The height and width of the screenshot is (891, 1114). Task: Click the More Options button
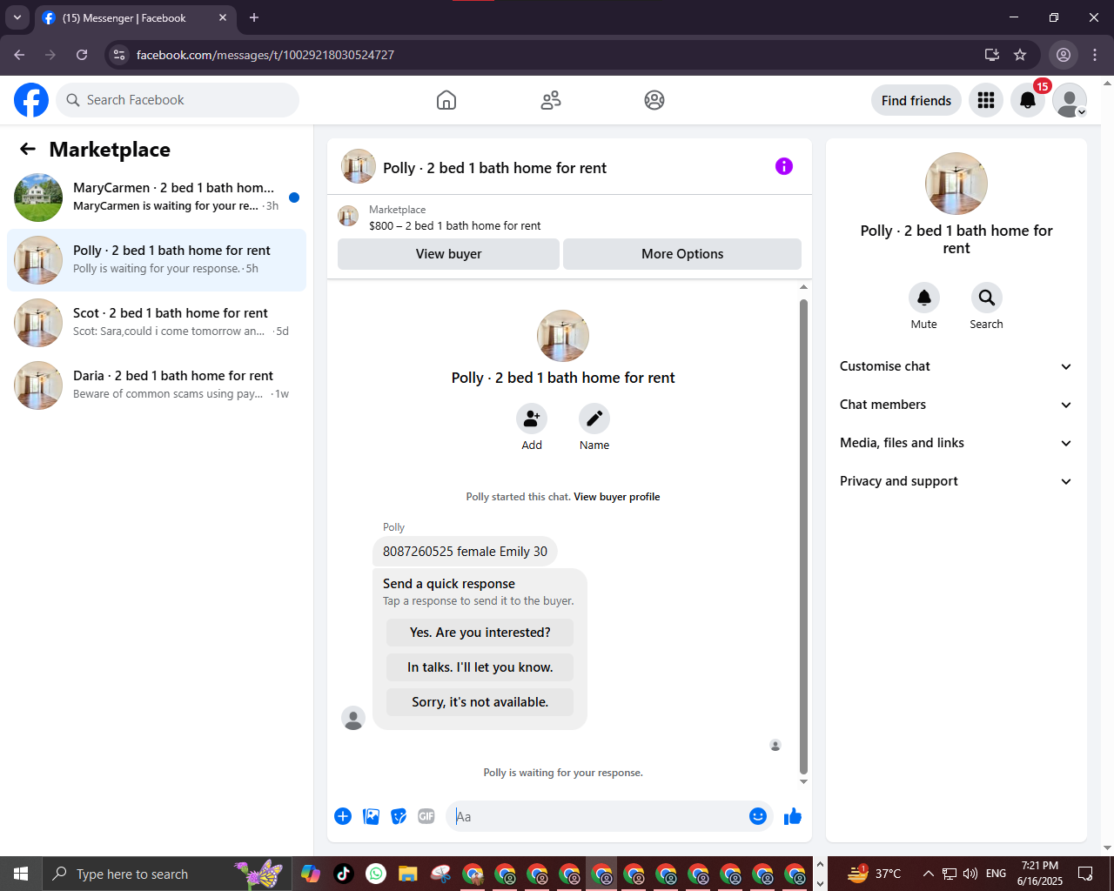682,254
